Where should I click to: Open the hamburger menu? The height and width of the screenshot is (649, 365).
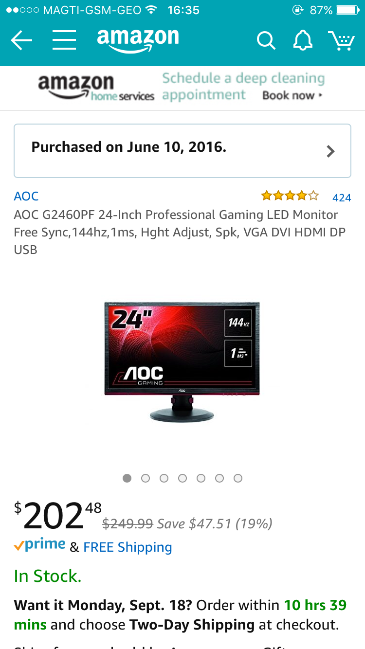[x=64, y=40]
